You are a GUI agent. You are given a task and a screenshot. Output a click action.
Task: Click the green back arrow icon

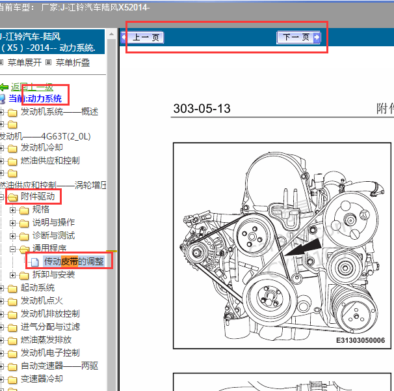click(x=5, y=87)
